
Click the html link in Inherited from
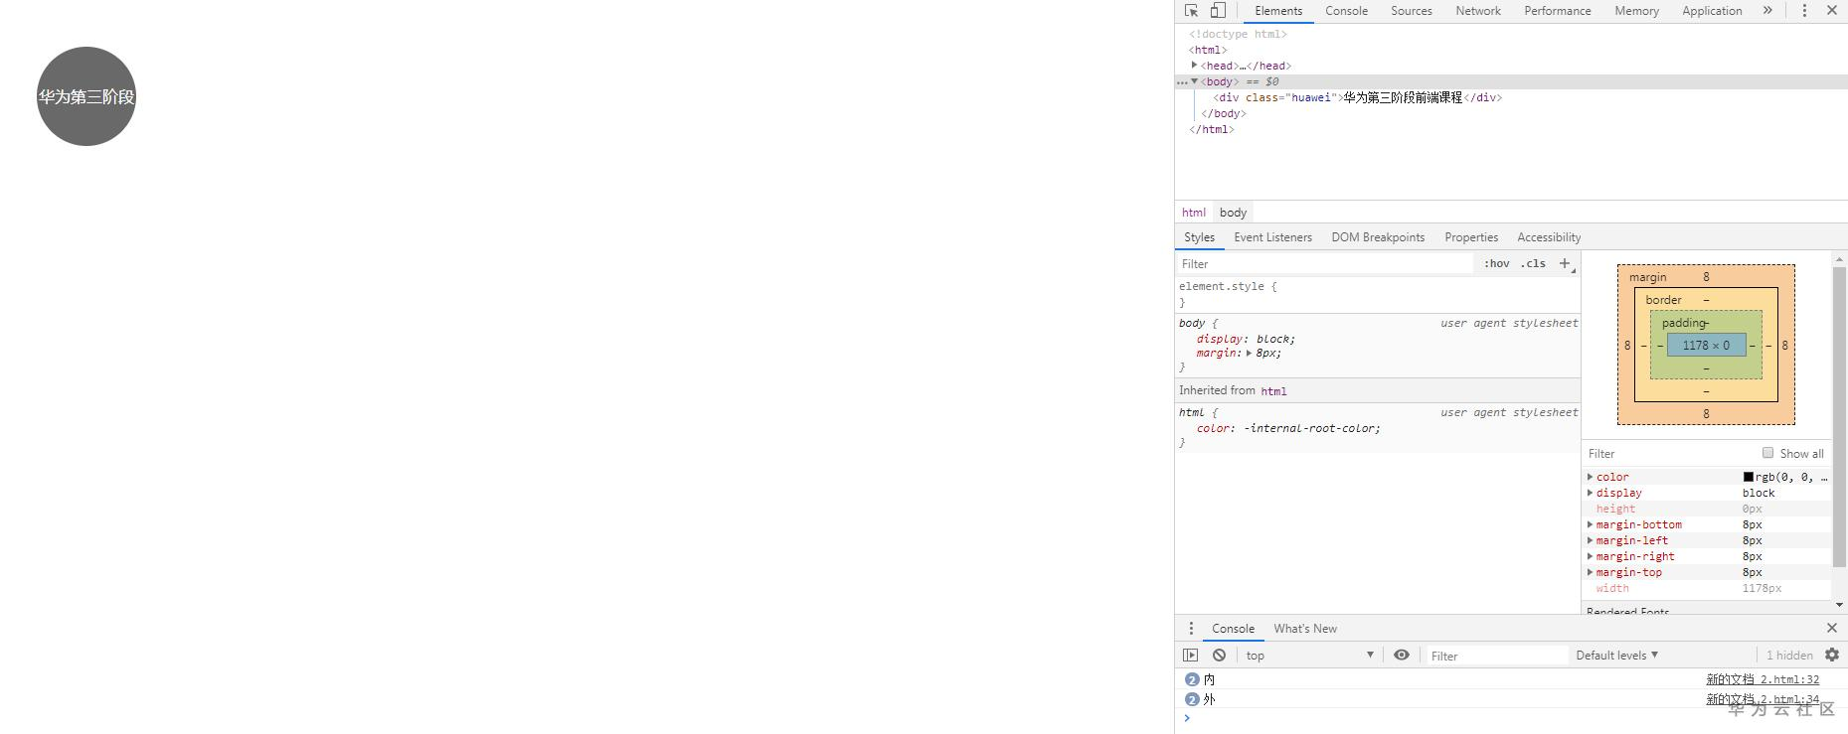point(1273,391)
